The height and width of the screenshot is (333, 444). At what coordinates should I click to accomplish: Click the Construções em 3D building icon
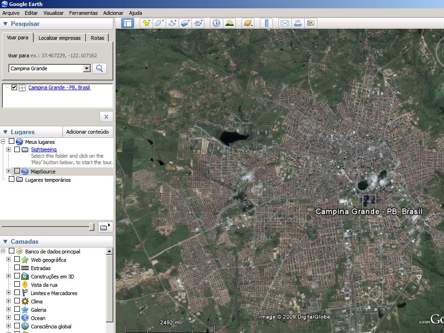point(25,276)
